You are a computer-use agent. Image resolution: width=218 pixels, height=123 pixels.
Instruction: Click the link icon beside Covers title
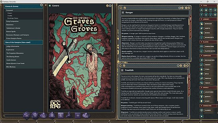click(50, 6)
